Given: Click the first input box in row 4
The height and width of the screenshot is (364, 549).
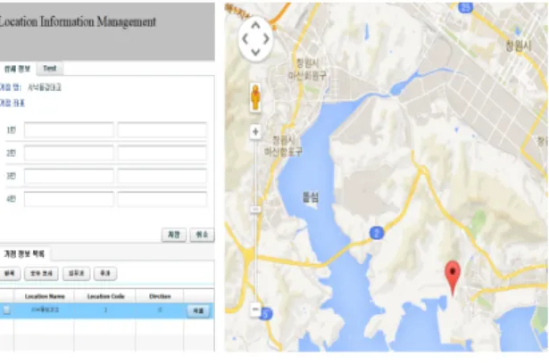Looking at the screenshot, I should 69,199.
